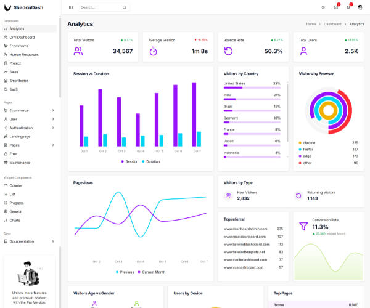
Task: Click the chrome legend color dot
Action: tap(300, 142)
